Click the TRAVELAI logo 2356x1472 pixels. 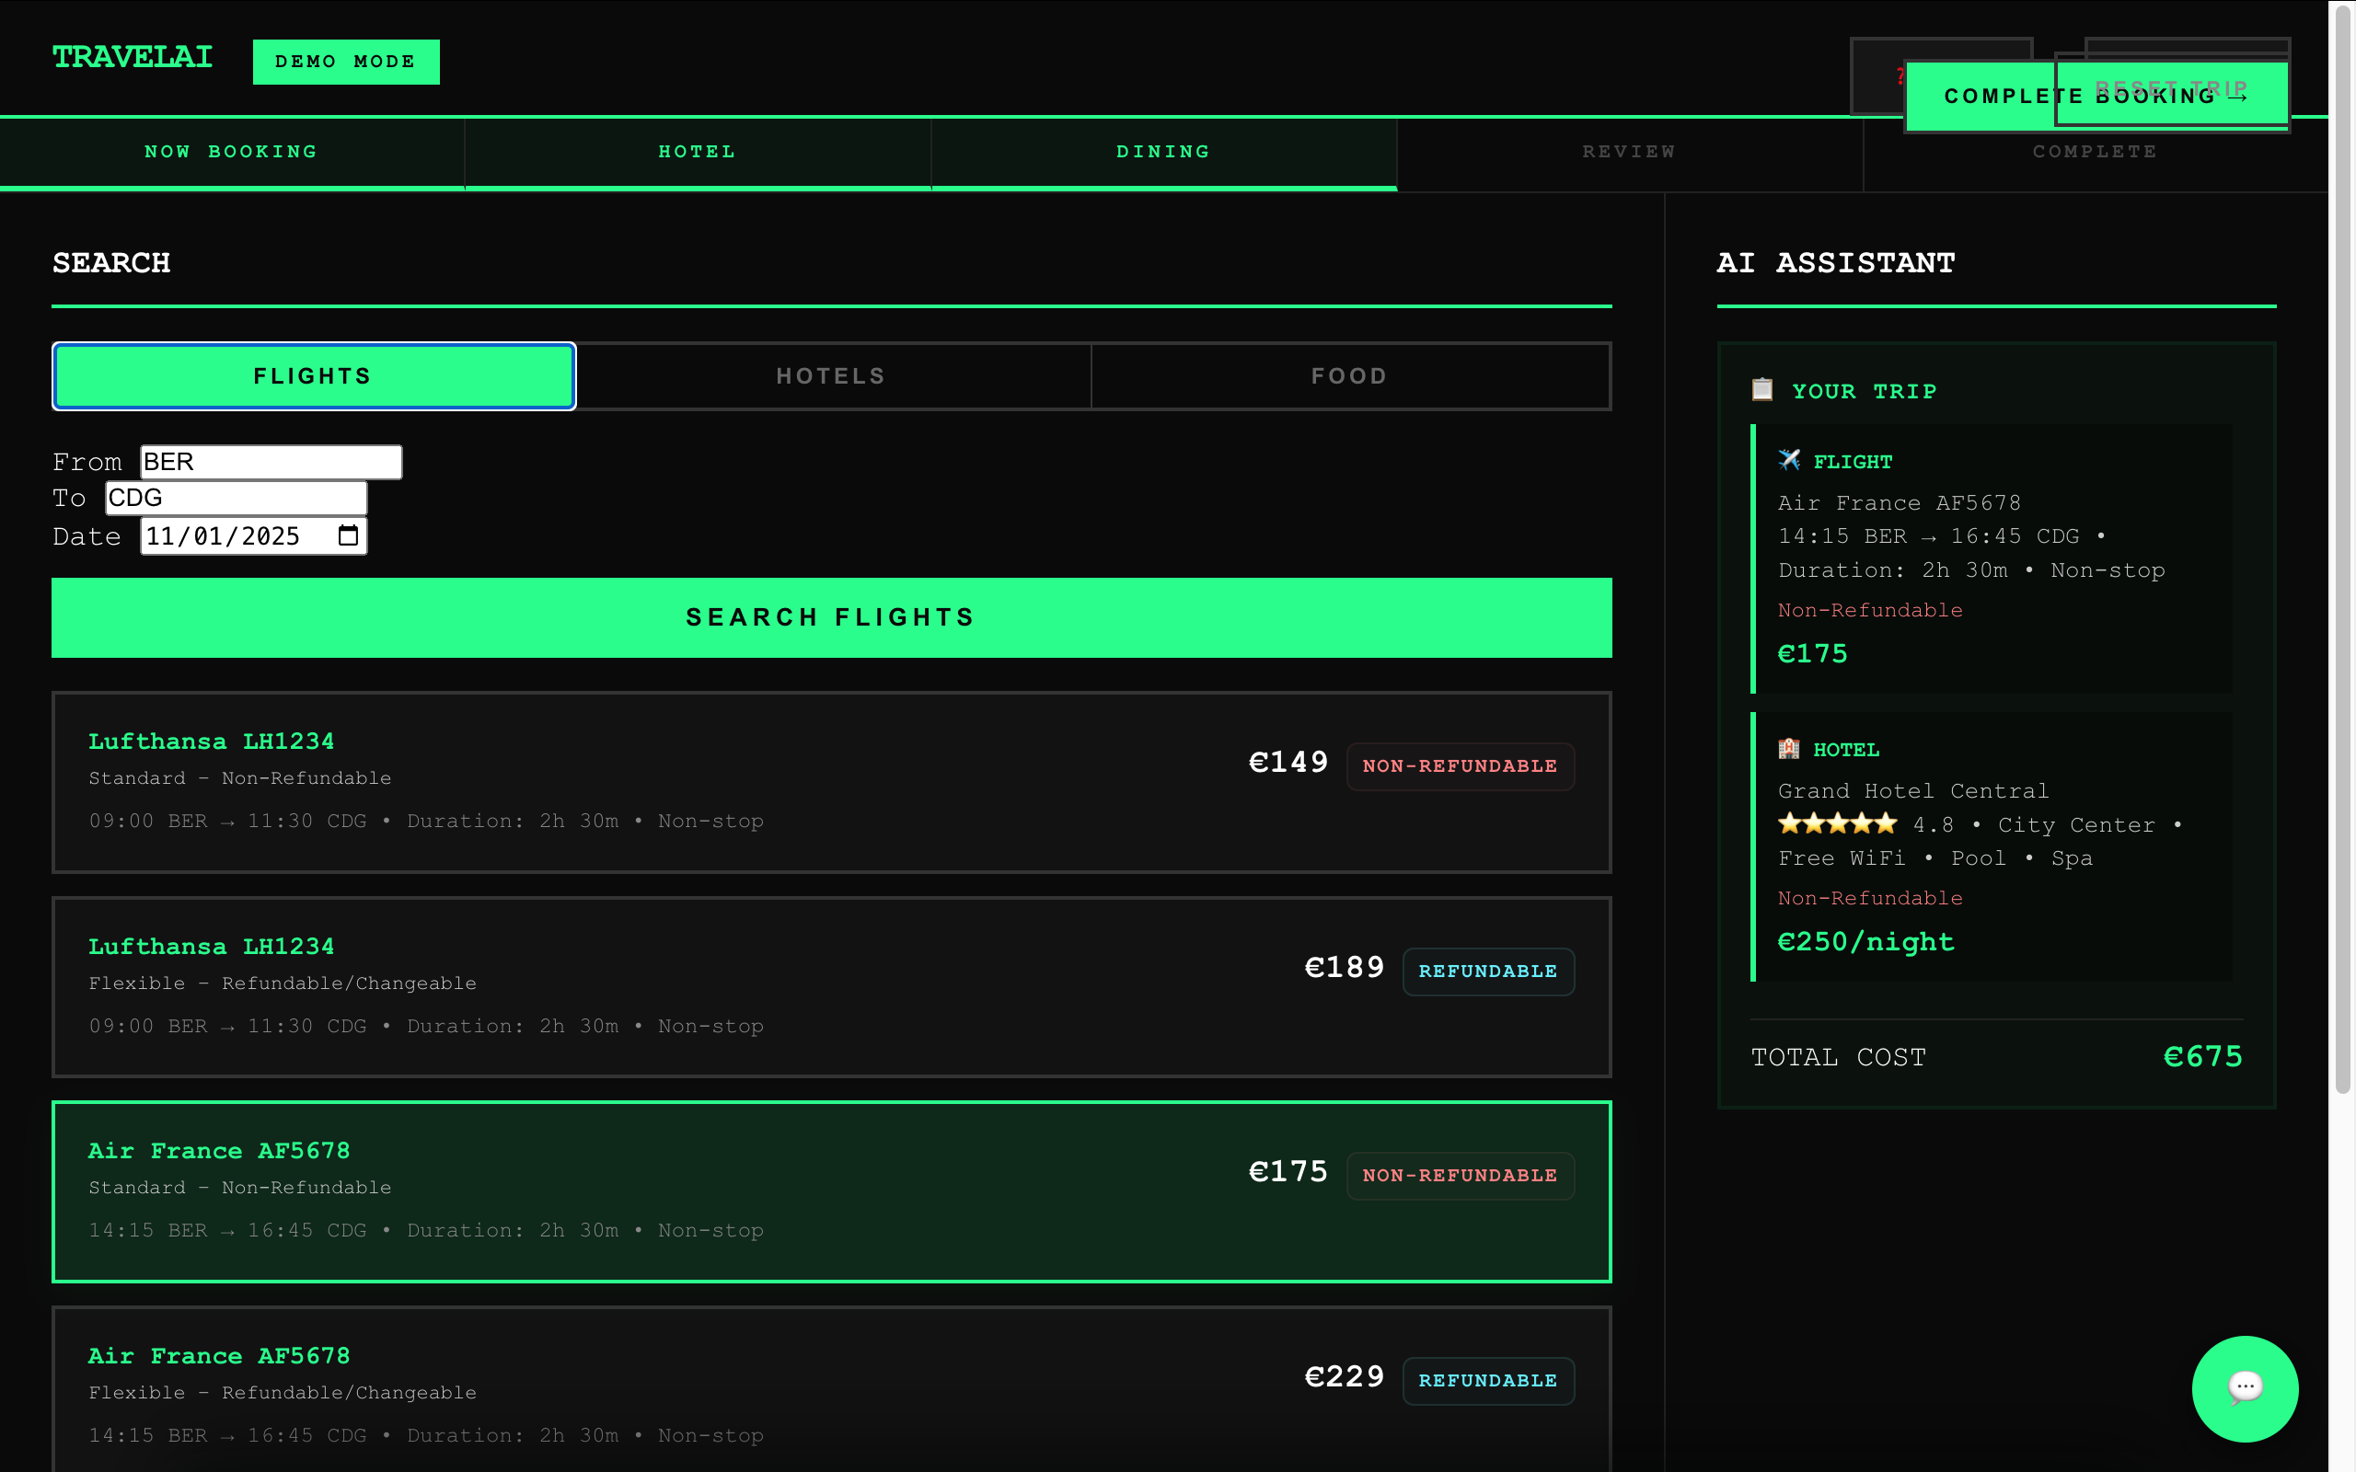click(133, 57)
